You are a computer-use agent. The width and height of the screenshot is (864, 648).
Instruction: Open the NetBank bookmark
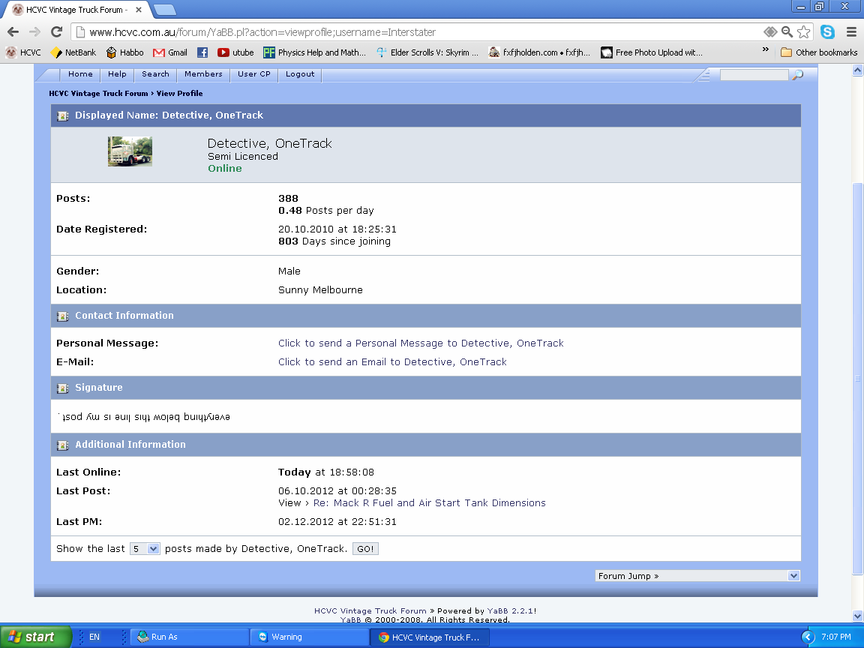[x=73, y=52]
